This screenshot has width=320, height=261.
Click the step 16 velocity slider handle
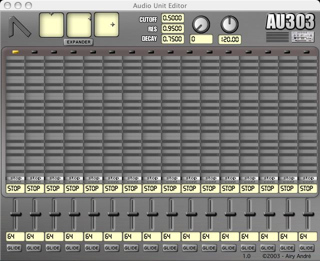[308, 214]
